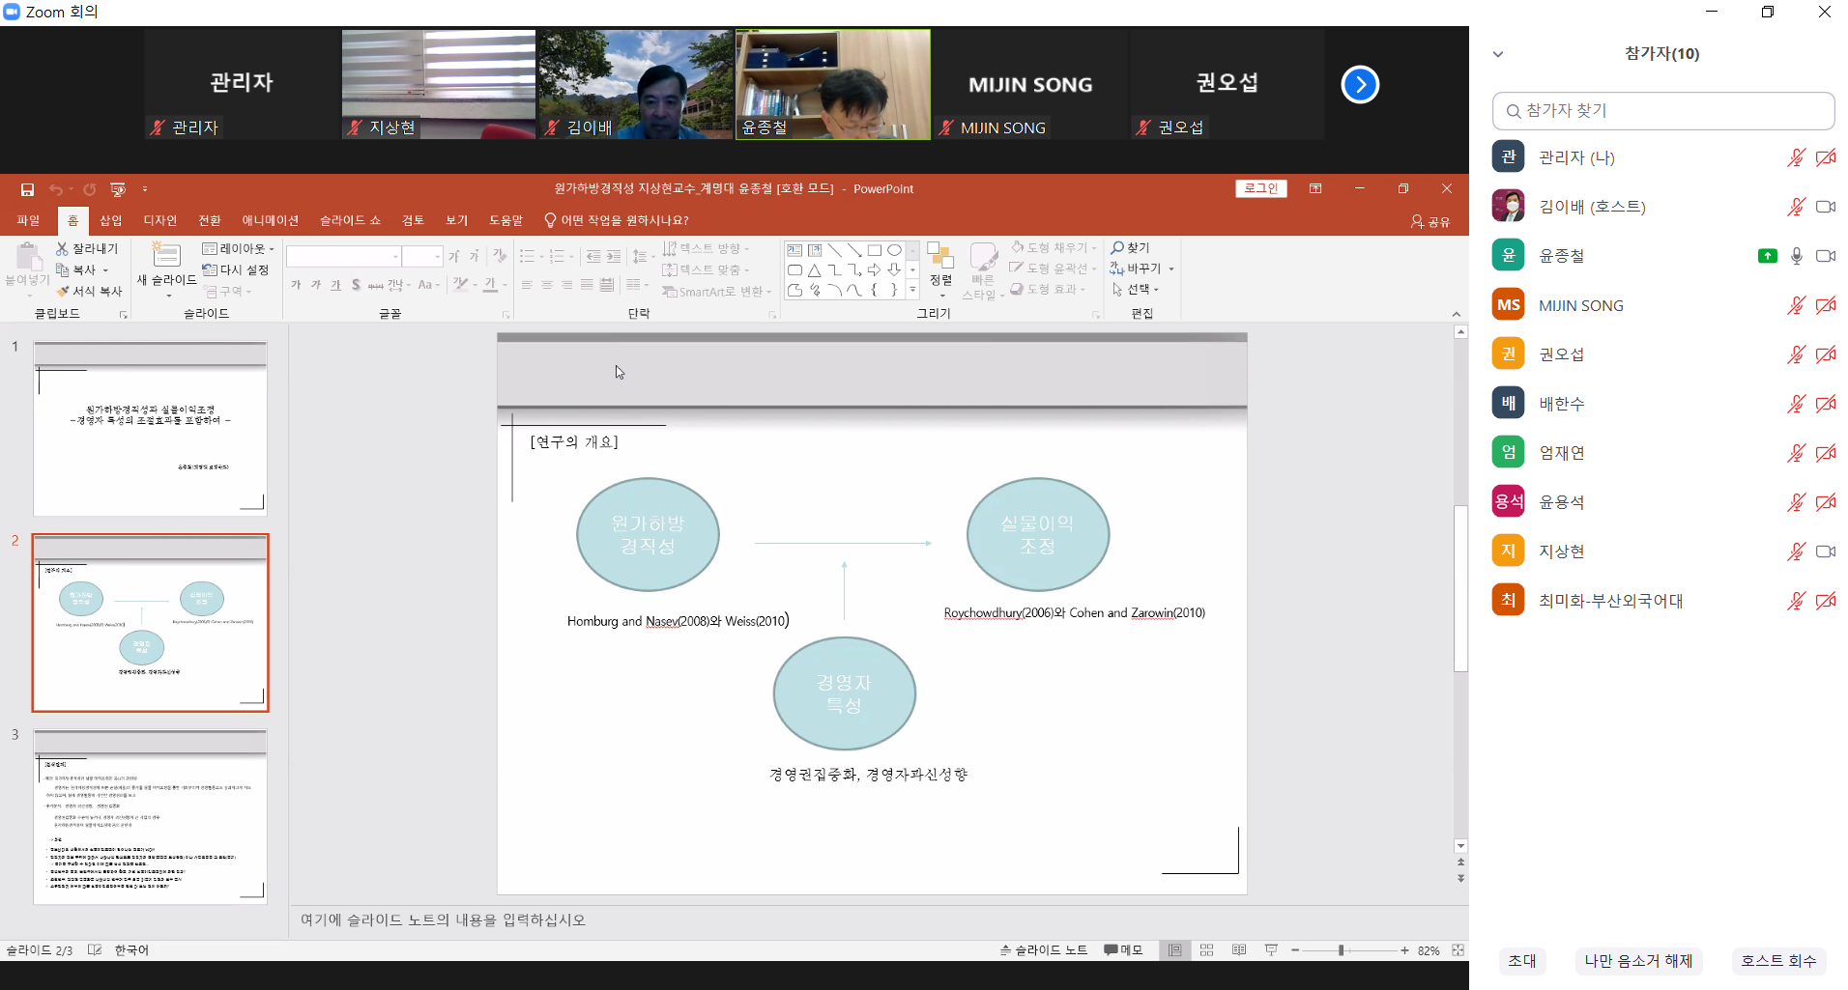
Task: Click the Paste (붙여넣기) clipboard icon
Action: [x=27, y=258]
